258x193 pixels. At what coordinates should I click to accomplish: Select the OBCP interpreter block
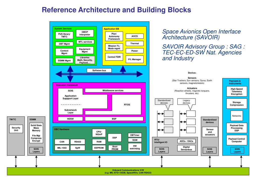click(x=85, y=33)
